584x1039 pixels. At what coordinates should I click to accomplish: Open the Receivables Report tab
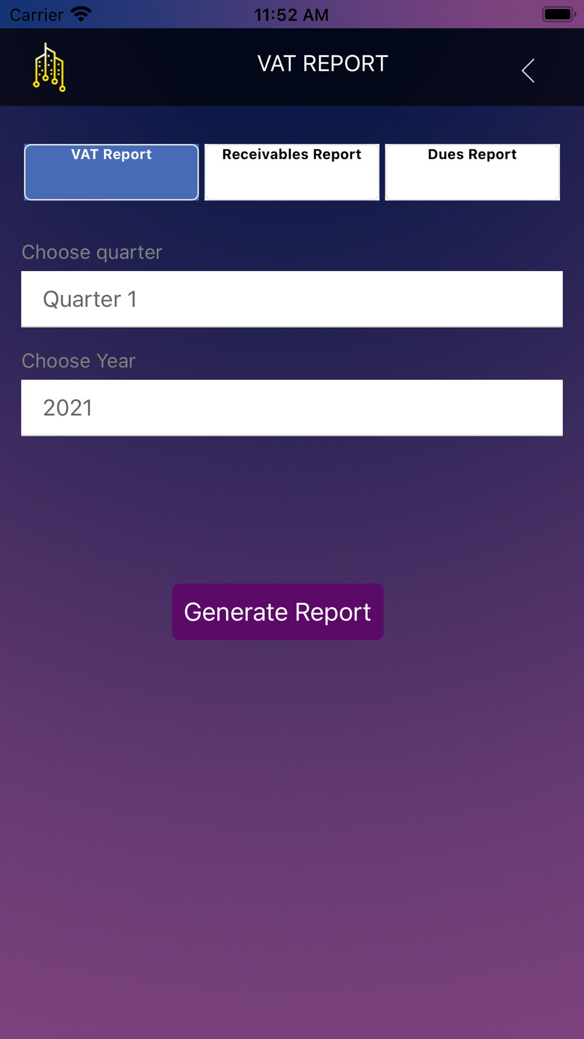coord(291,172)
